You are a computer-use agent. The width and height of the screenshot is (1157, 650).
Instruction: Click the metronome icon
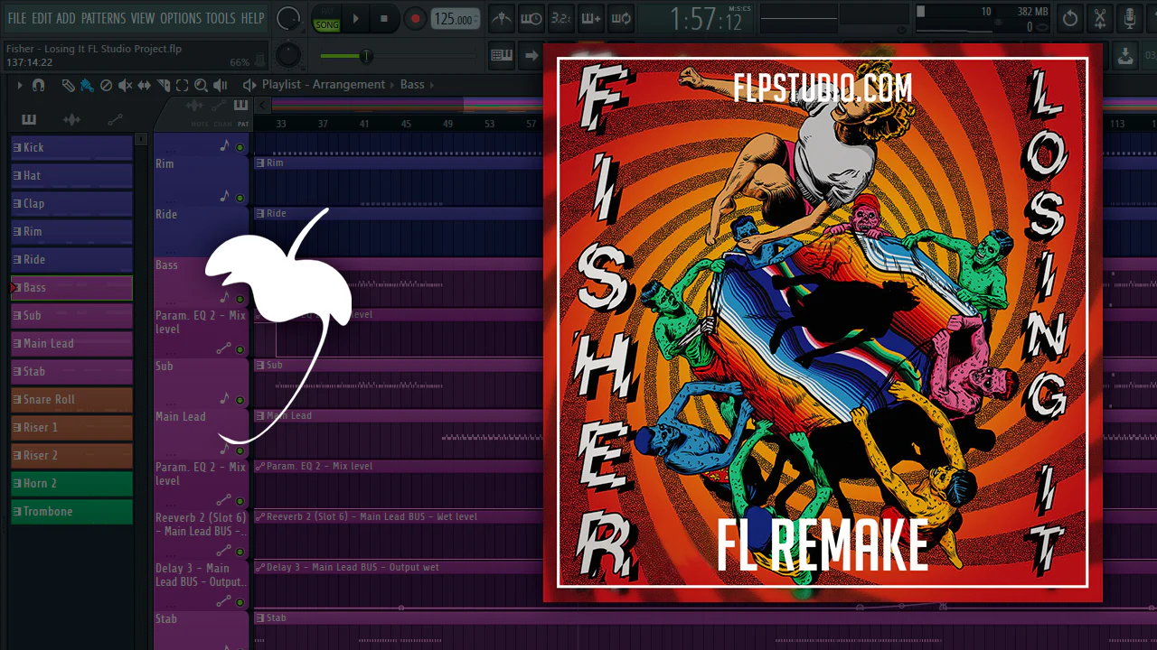click(x=501, y=18)
